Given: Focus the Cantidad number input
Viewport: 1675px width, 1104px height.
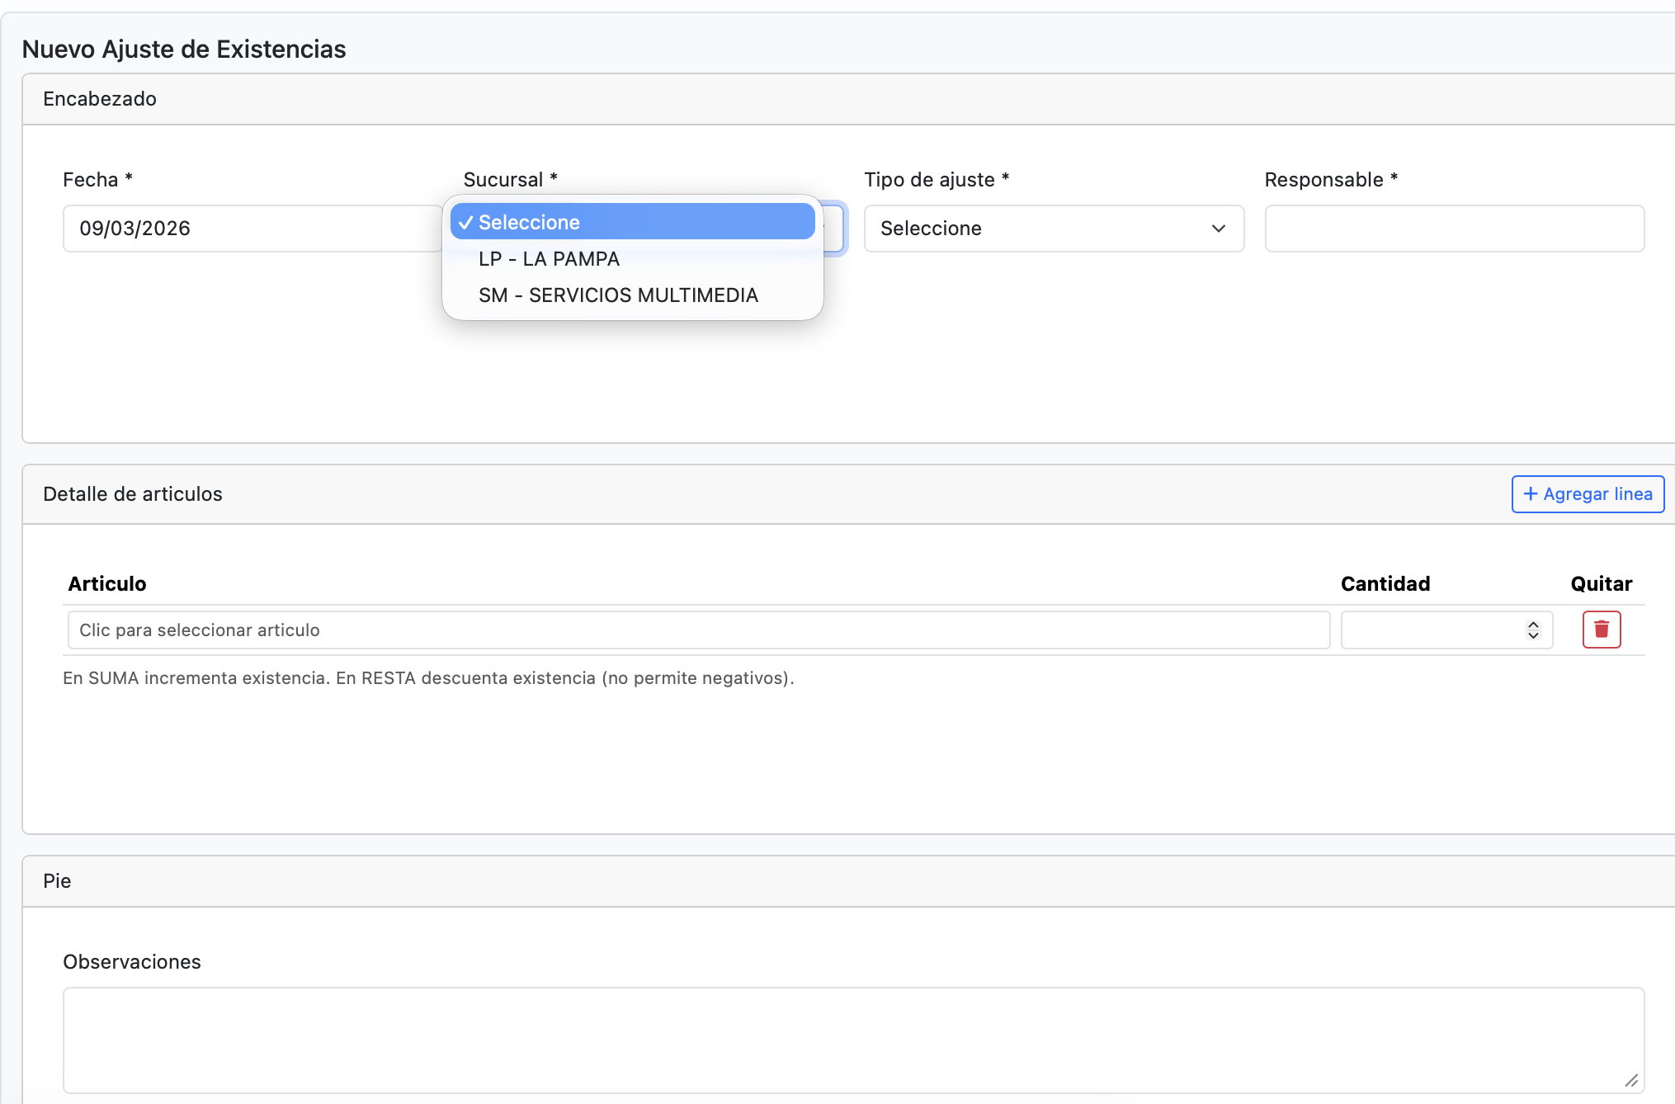Looking at the screenshot, I should (1432, 630).
